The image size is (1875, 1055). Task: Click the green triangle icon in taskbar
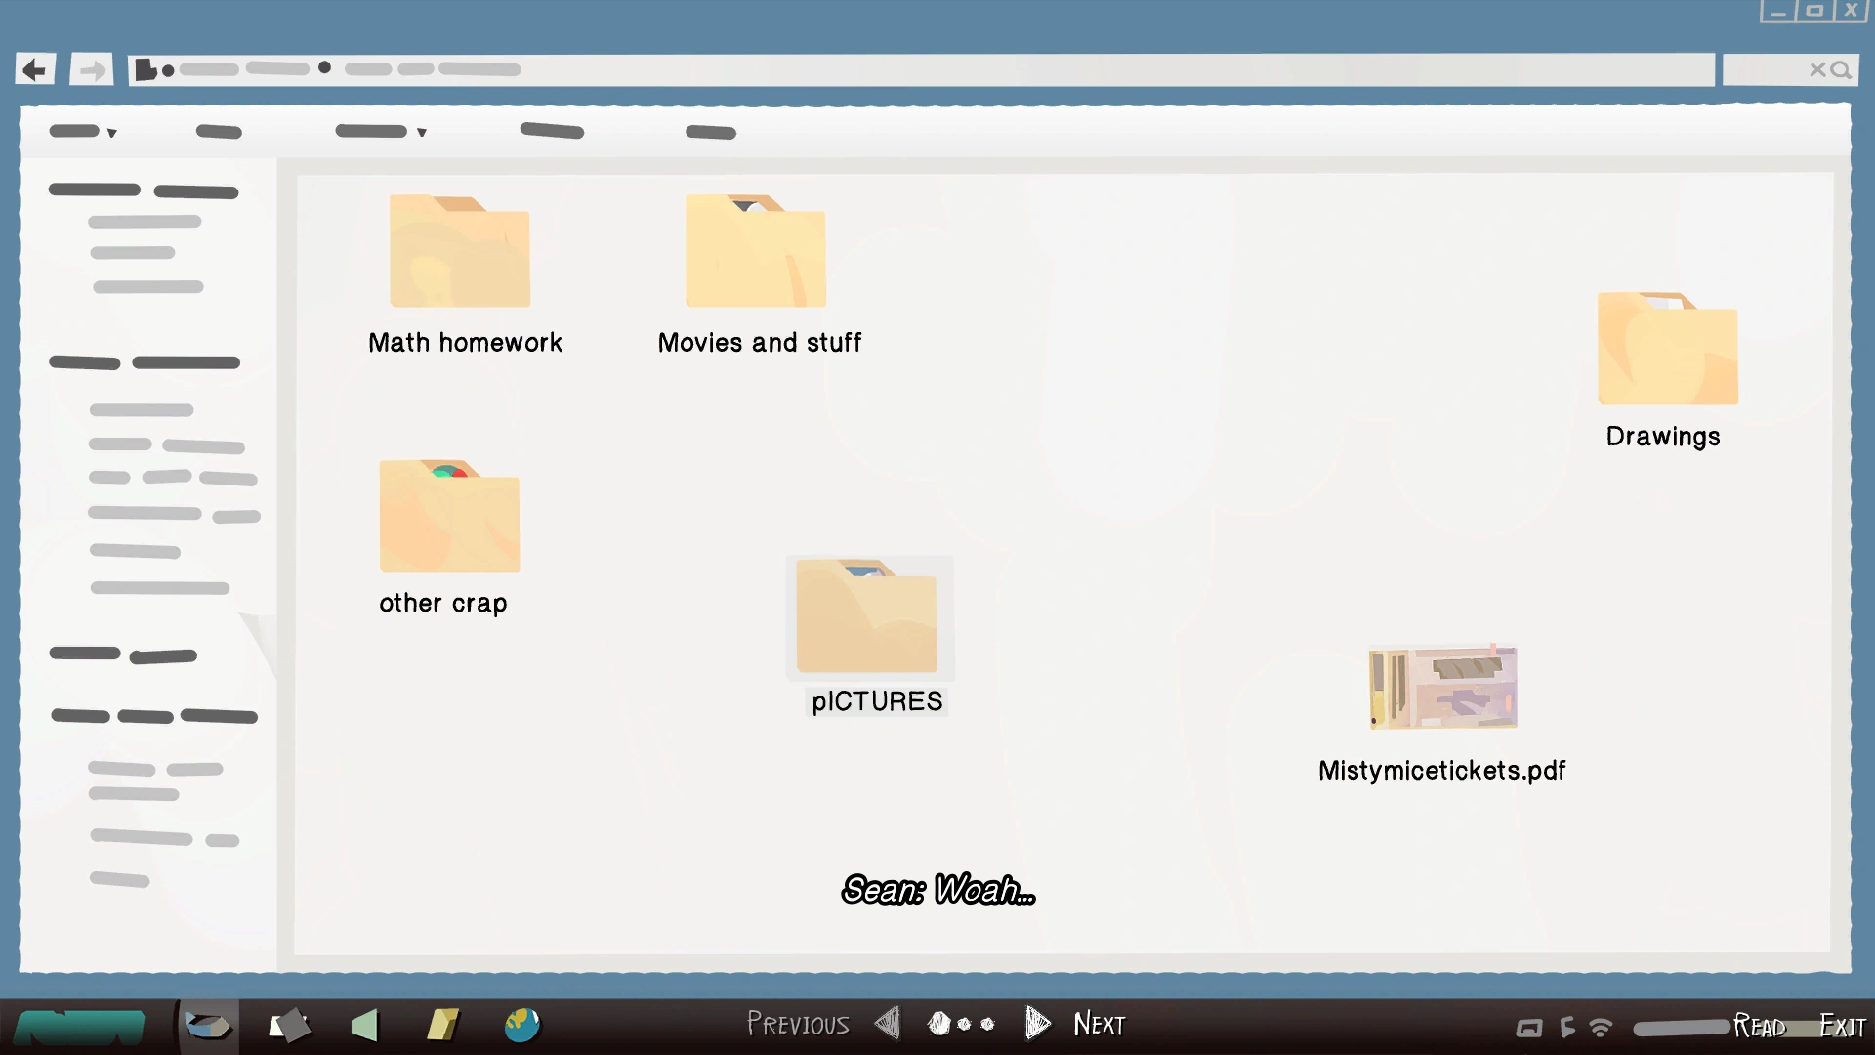[364, 1025]
